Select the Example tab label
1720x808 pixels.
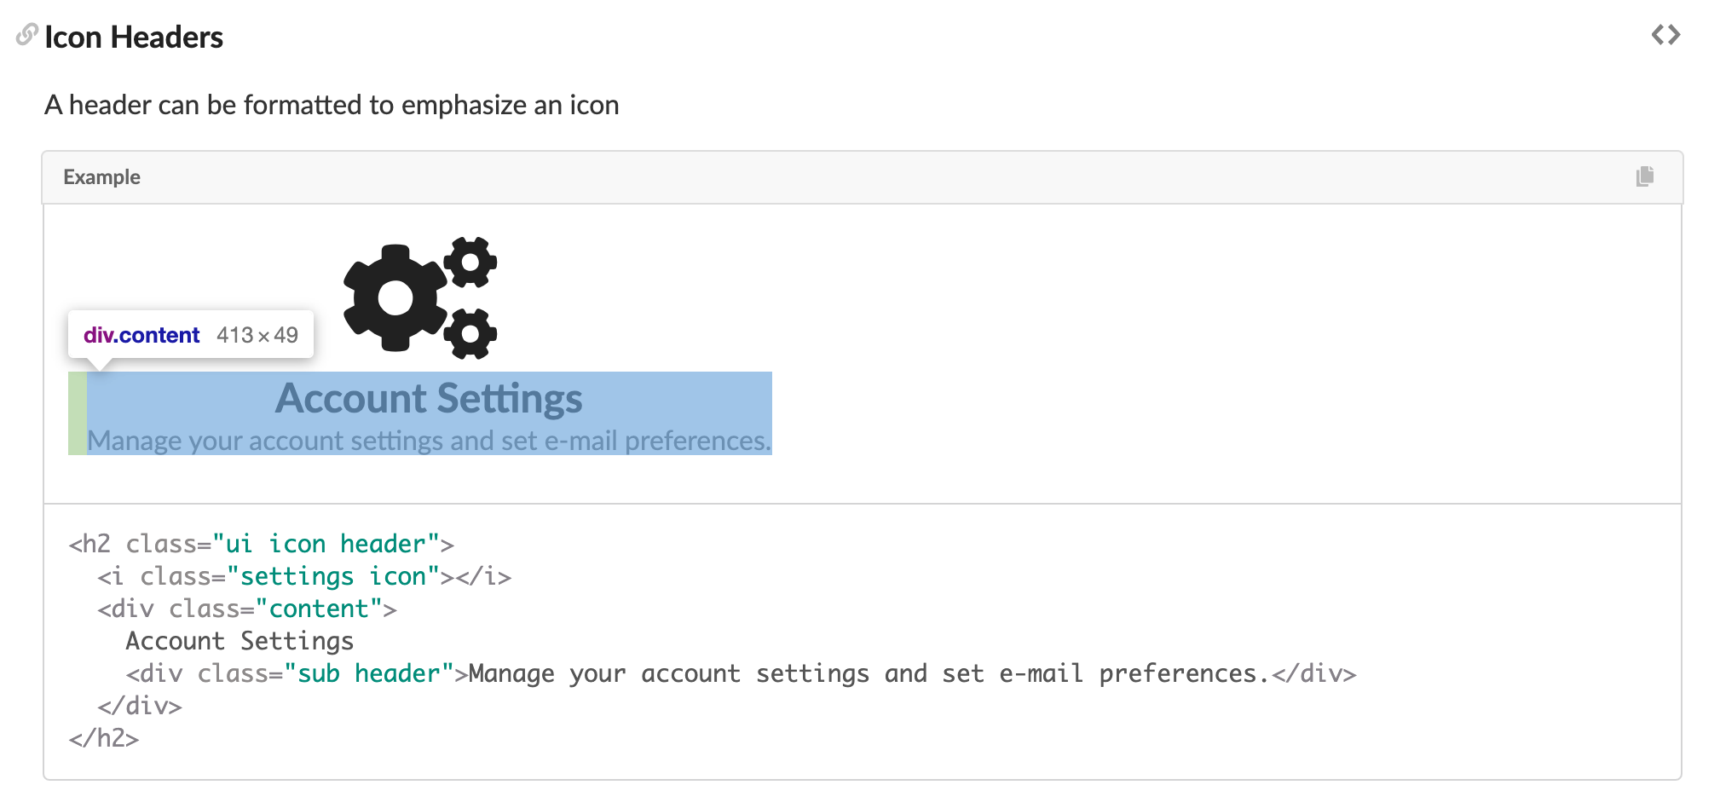[x=101, y=176]
